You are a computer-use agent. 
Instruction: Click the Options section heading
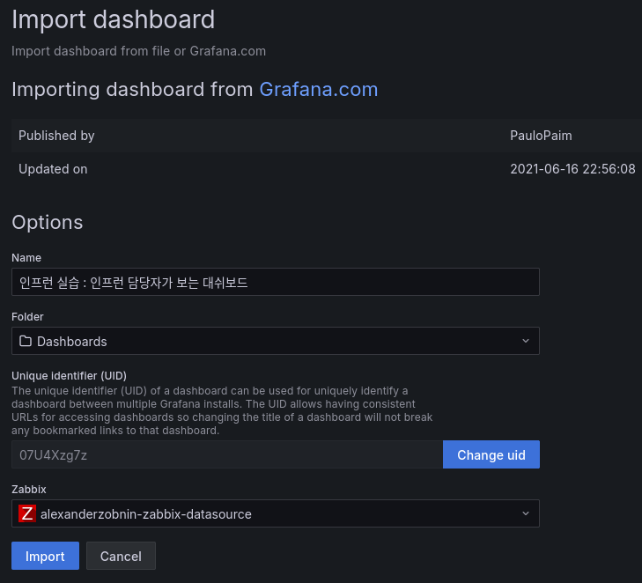coord(47,222)
